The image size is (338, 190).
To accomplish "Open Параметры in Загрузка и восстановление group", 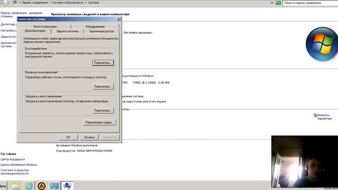I will pyautogui.click(x=103, y=110).
